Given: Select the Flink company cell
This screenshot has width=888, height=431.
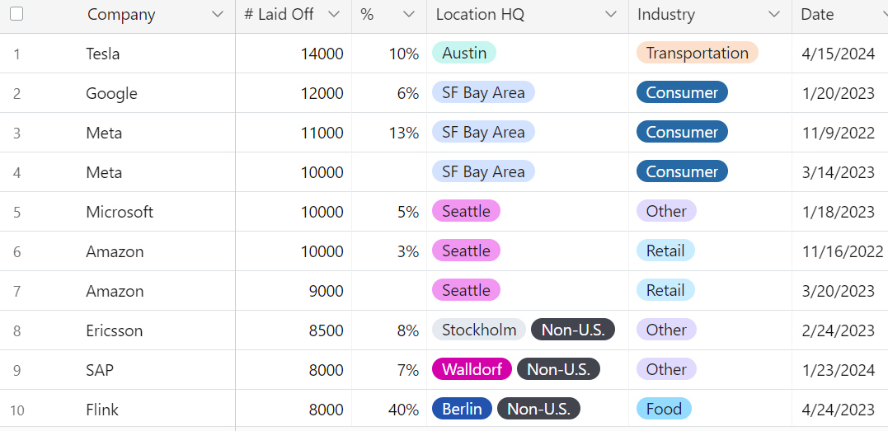Looking at the screenshot, I should pyautogui.click(x=102, y=410).
